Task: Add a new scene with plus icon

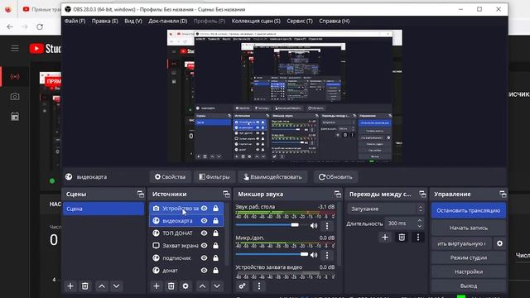Action: (x=70, y=286)
